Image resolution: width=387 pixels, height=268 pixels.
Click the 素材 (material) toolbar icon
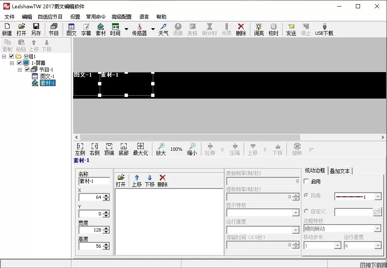point(100,29)
